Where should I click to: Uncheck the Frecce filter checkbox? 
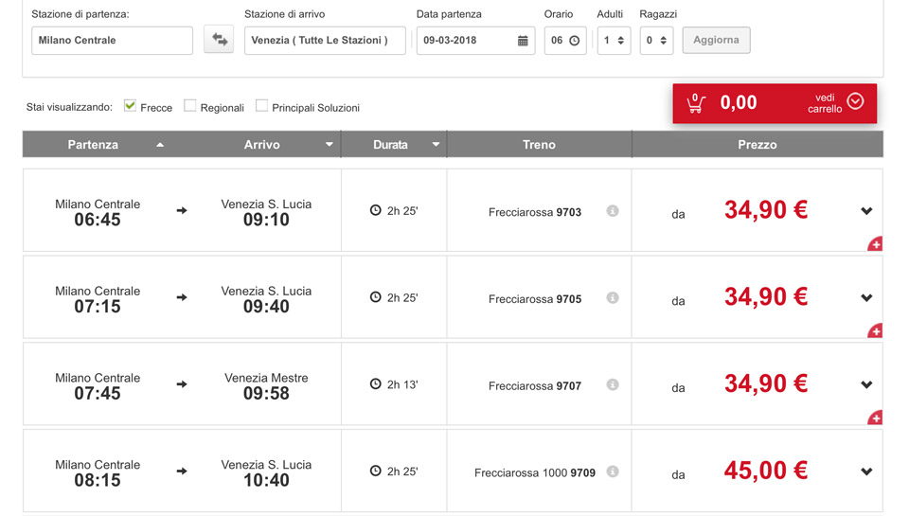[131, 106]
